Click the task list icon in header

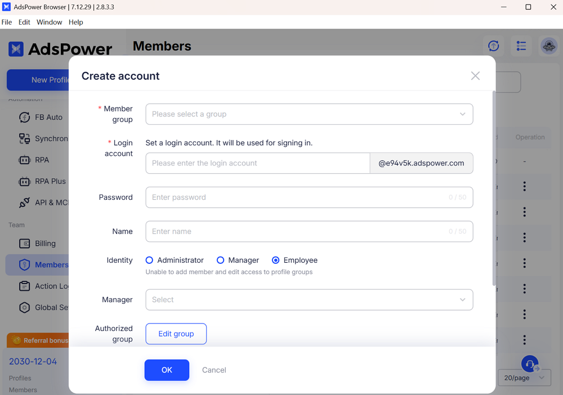(x=521, y=46)
